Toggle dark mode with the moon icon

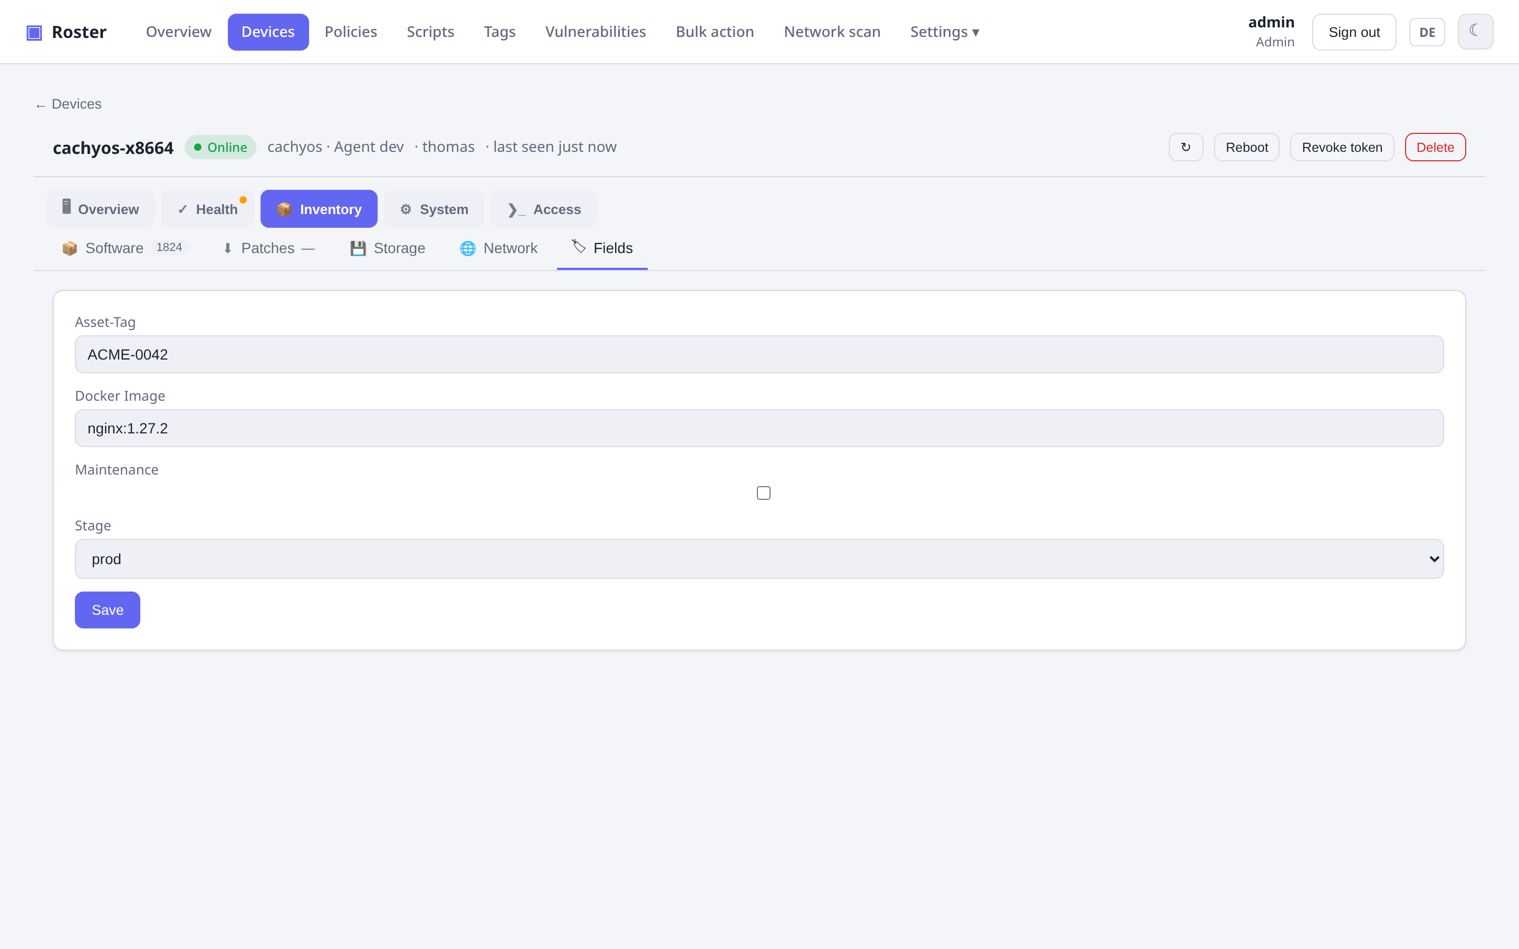[x=1475, y=32]
